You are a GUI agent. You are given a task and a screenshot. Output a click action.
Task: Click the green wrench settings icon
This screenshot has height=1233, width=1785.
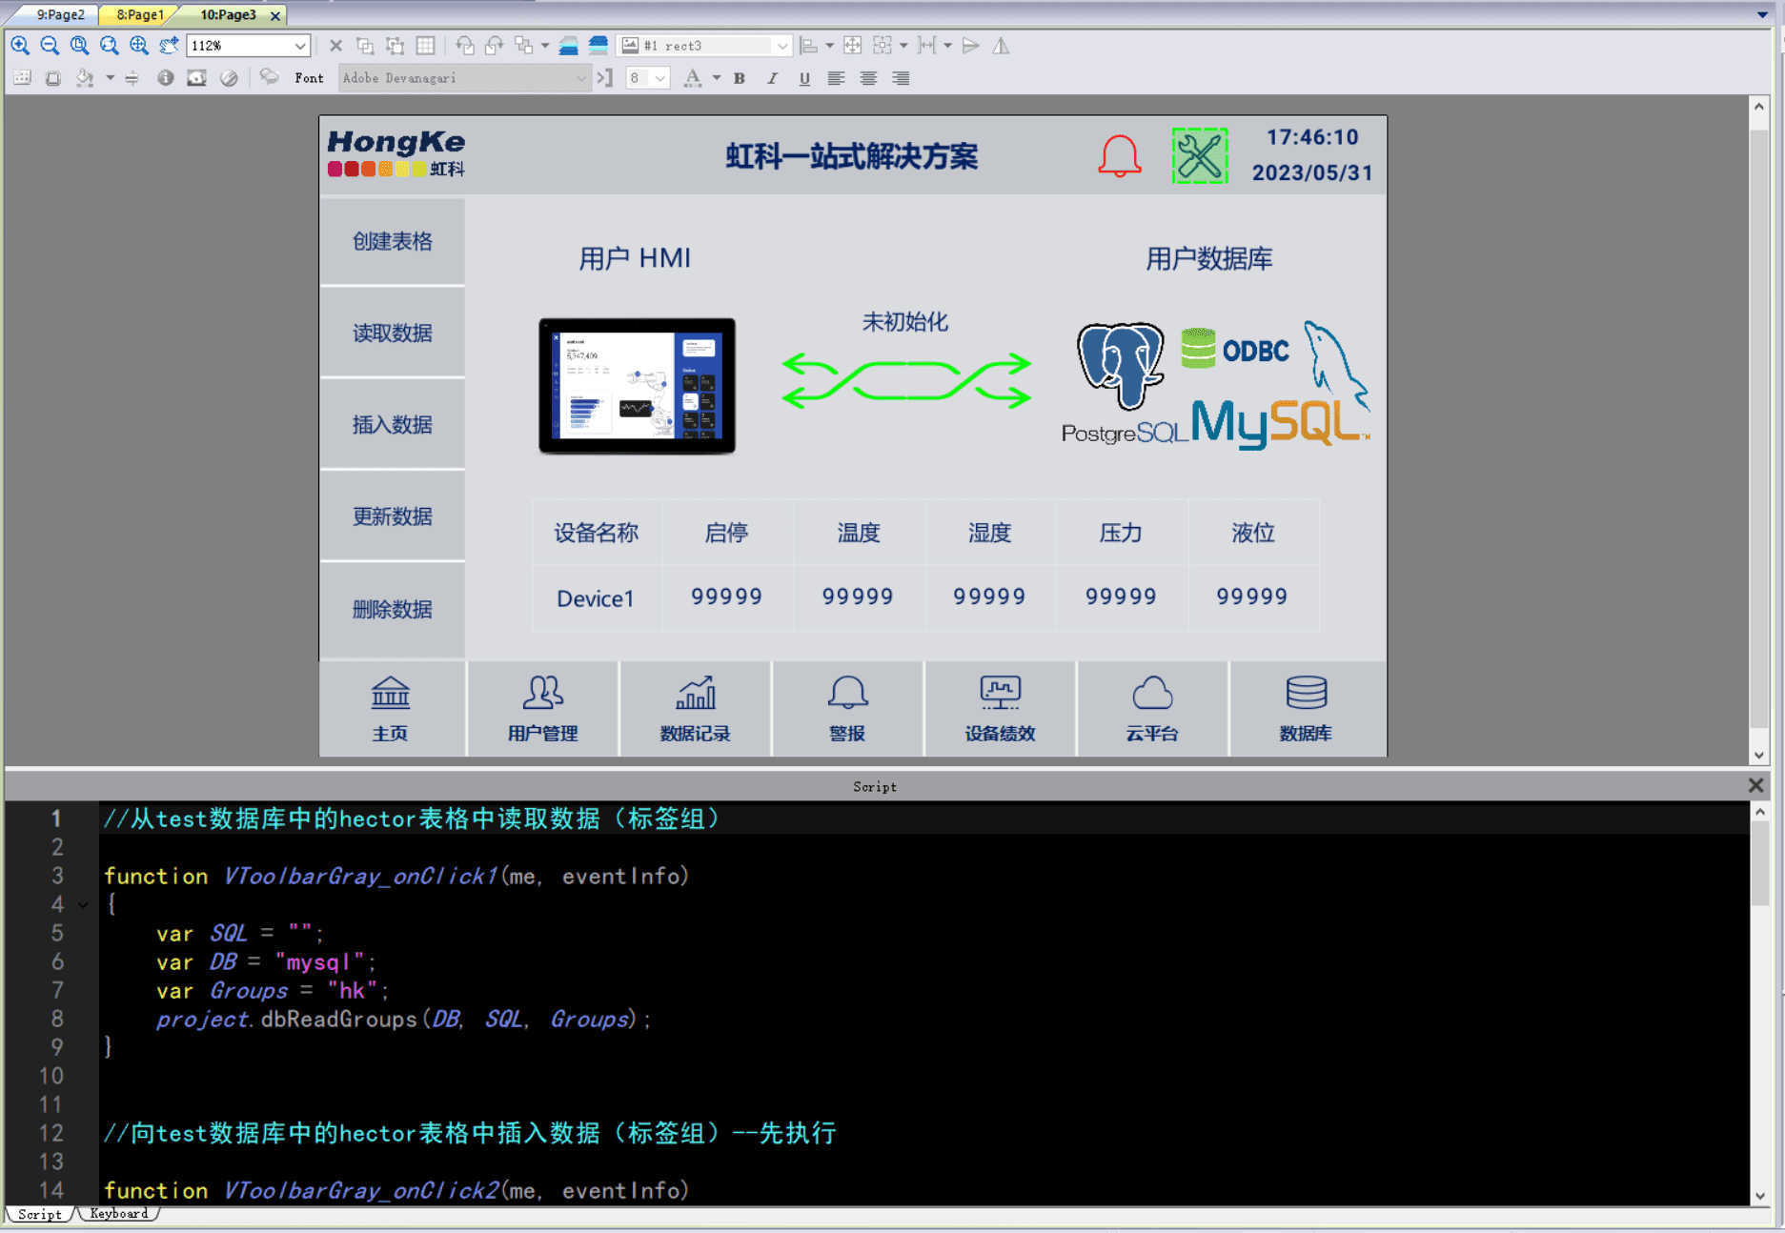pos(1199,155)
